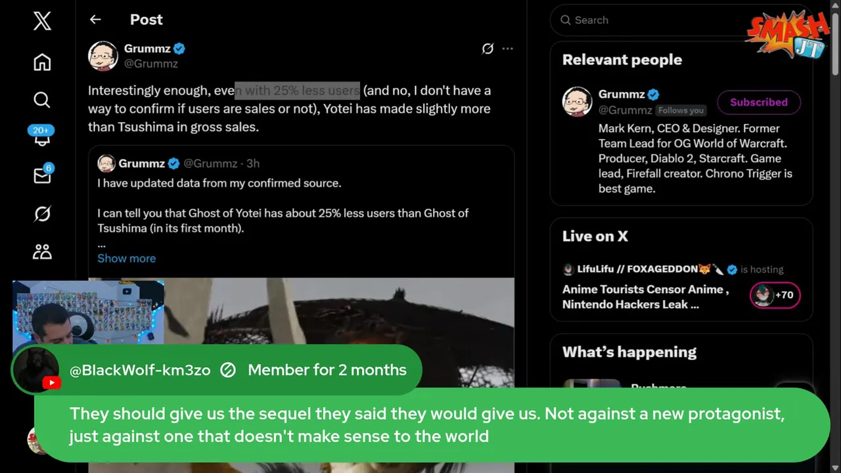841x473 pixels.
Task: Open @Grummz handle in Relevant people
Action: click(625, 110)
